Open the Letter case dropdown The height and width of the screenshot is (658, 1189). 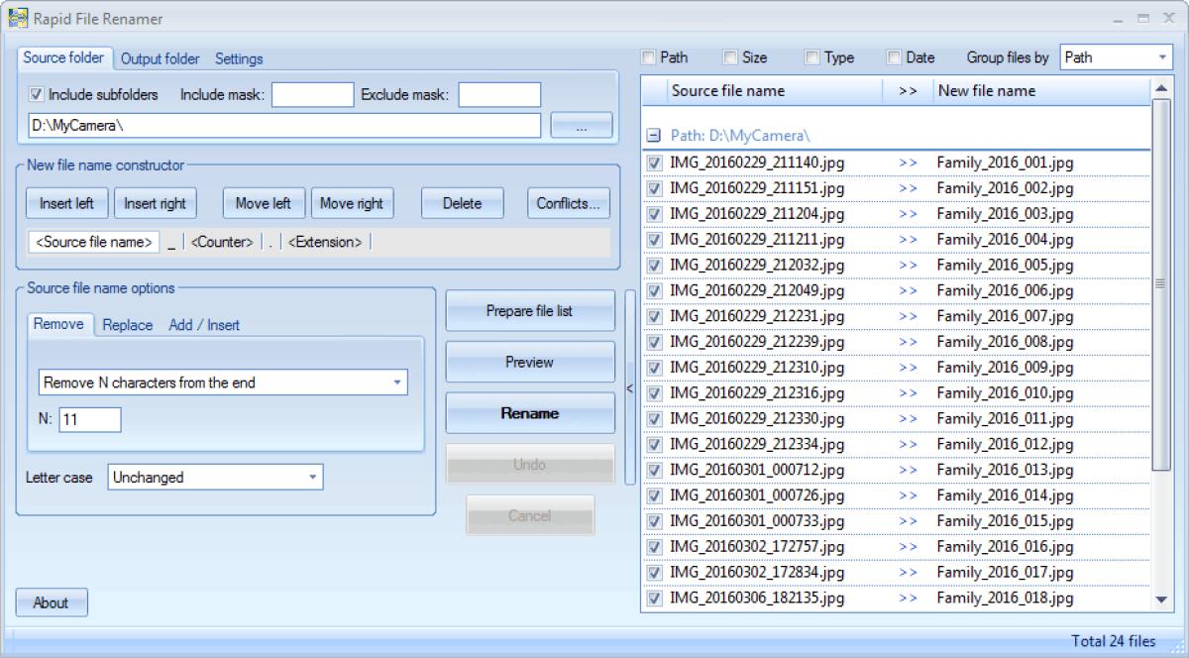click(214, 477)
